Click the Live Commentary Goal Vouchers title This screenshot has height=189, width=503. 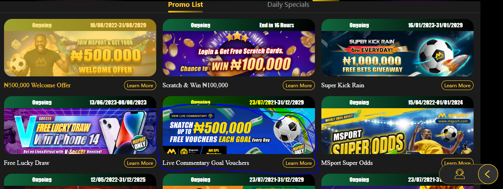coord(206,163)
